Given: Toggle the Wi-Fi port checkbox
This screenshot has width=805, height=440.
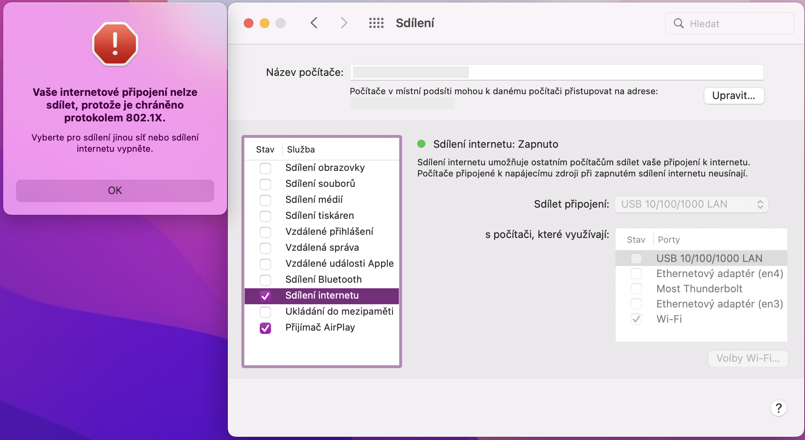Looking at the screenshot, I should [636, 319].
